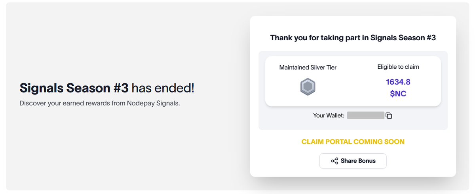This screenshot has width=475, height=194.
Task: Click the Discover your earned rewards subtitle
Action: tap(99, 104)
